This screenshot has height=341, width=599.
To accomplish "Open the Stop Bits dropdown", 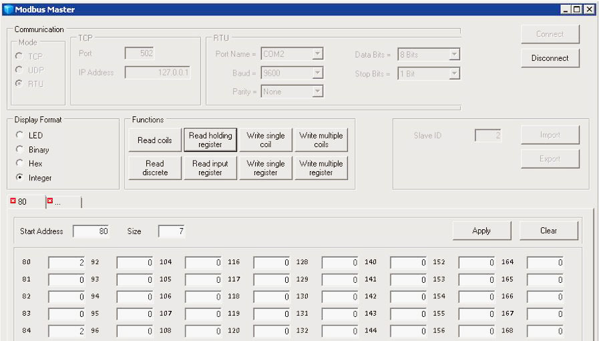I will pyautogui.click(x=454, y=74).
